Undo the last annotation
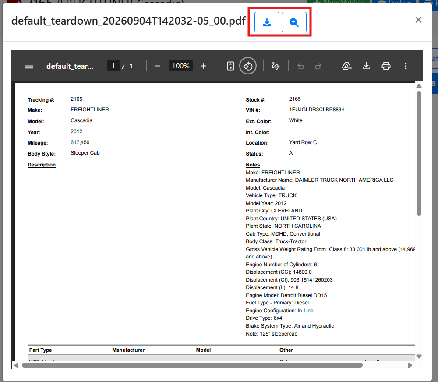This screenshot has height=382, width=438. [300, 66]
